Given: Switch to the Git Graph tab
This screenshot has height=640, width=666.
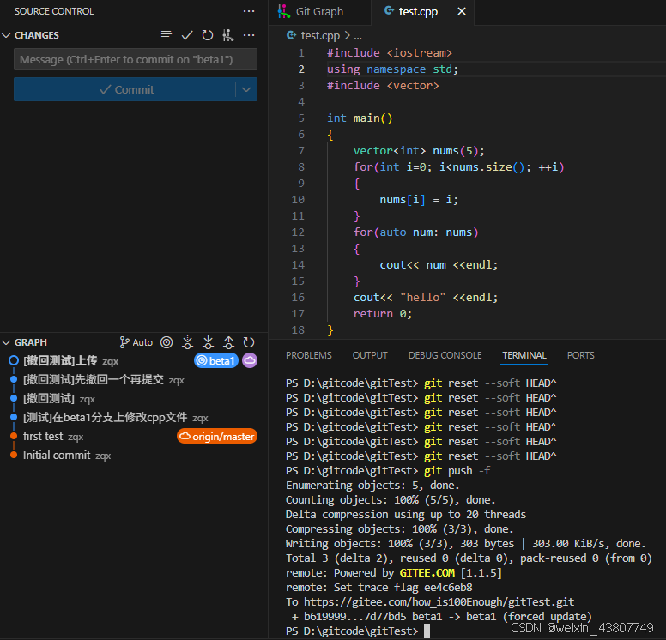Looking at the screenshot, I should [319, 12].
